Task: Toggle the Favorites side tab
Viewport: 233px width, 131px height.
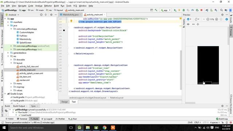Action: [x=2, y=76]
